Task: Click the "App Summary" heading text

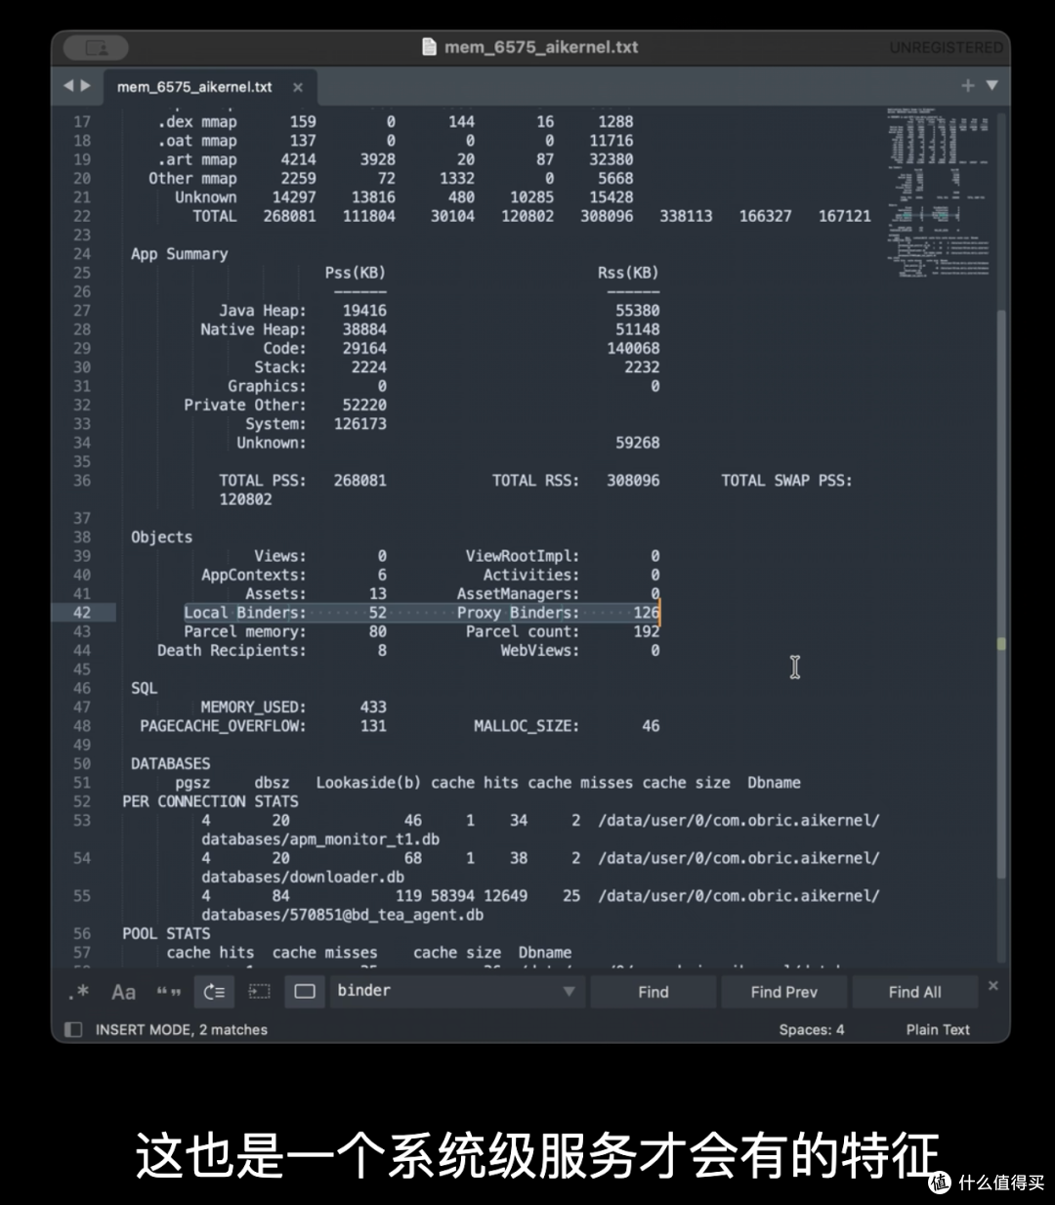Action: [180, 254]
